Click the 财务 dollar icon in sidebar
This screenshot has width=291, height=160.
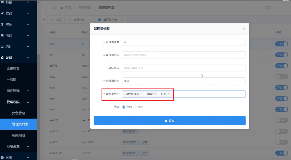pyautogui.click(x=2, y=24)
